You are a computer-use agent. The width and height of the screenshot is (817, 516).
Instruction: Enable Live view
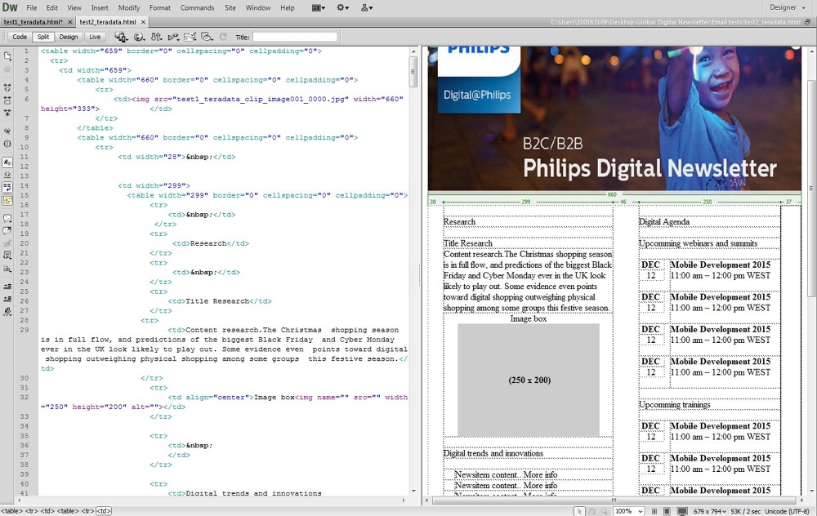pyautogui.click(x=96, y=37)
